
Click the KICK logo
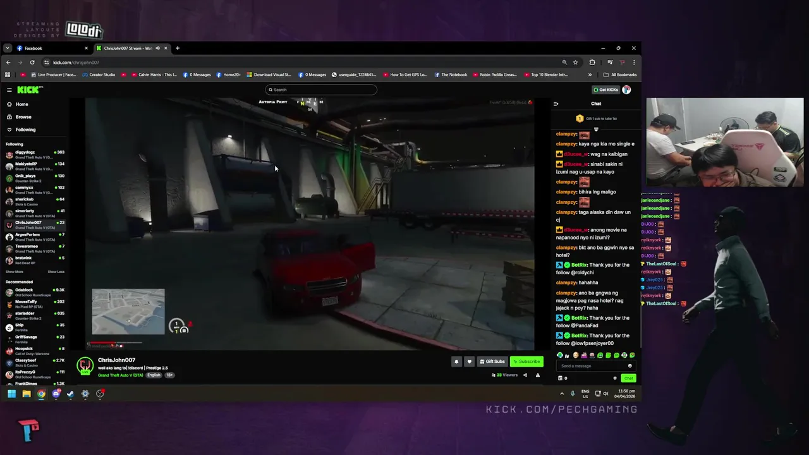[30, 90]
